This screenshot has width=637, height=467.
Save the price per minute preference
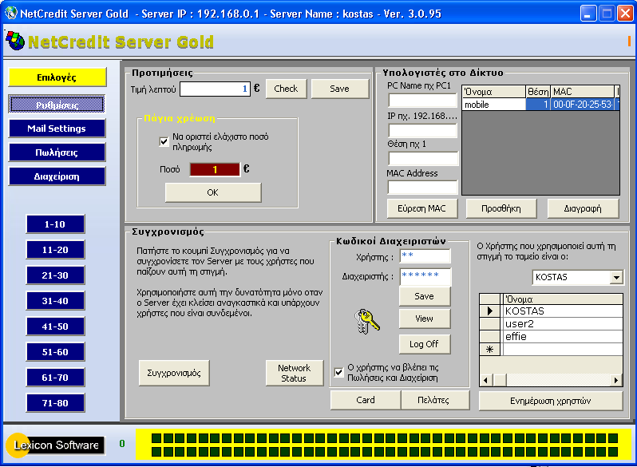[339, 89]
